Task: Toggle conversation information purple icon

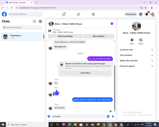Action: 112,24
